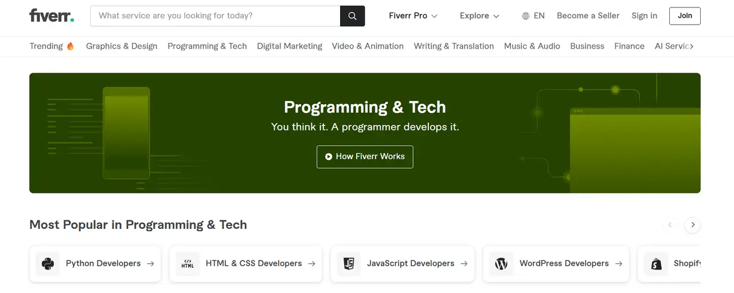Open Writing & Translation category
The image size is (734, 293).
[x=454, y=46]
